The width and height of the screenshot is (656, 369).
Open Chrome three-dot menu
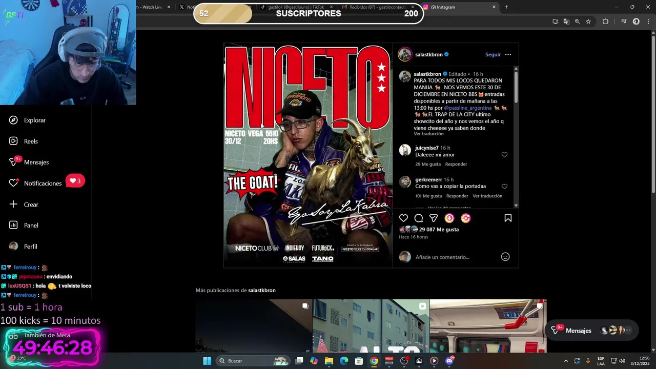648,22
